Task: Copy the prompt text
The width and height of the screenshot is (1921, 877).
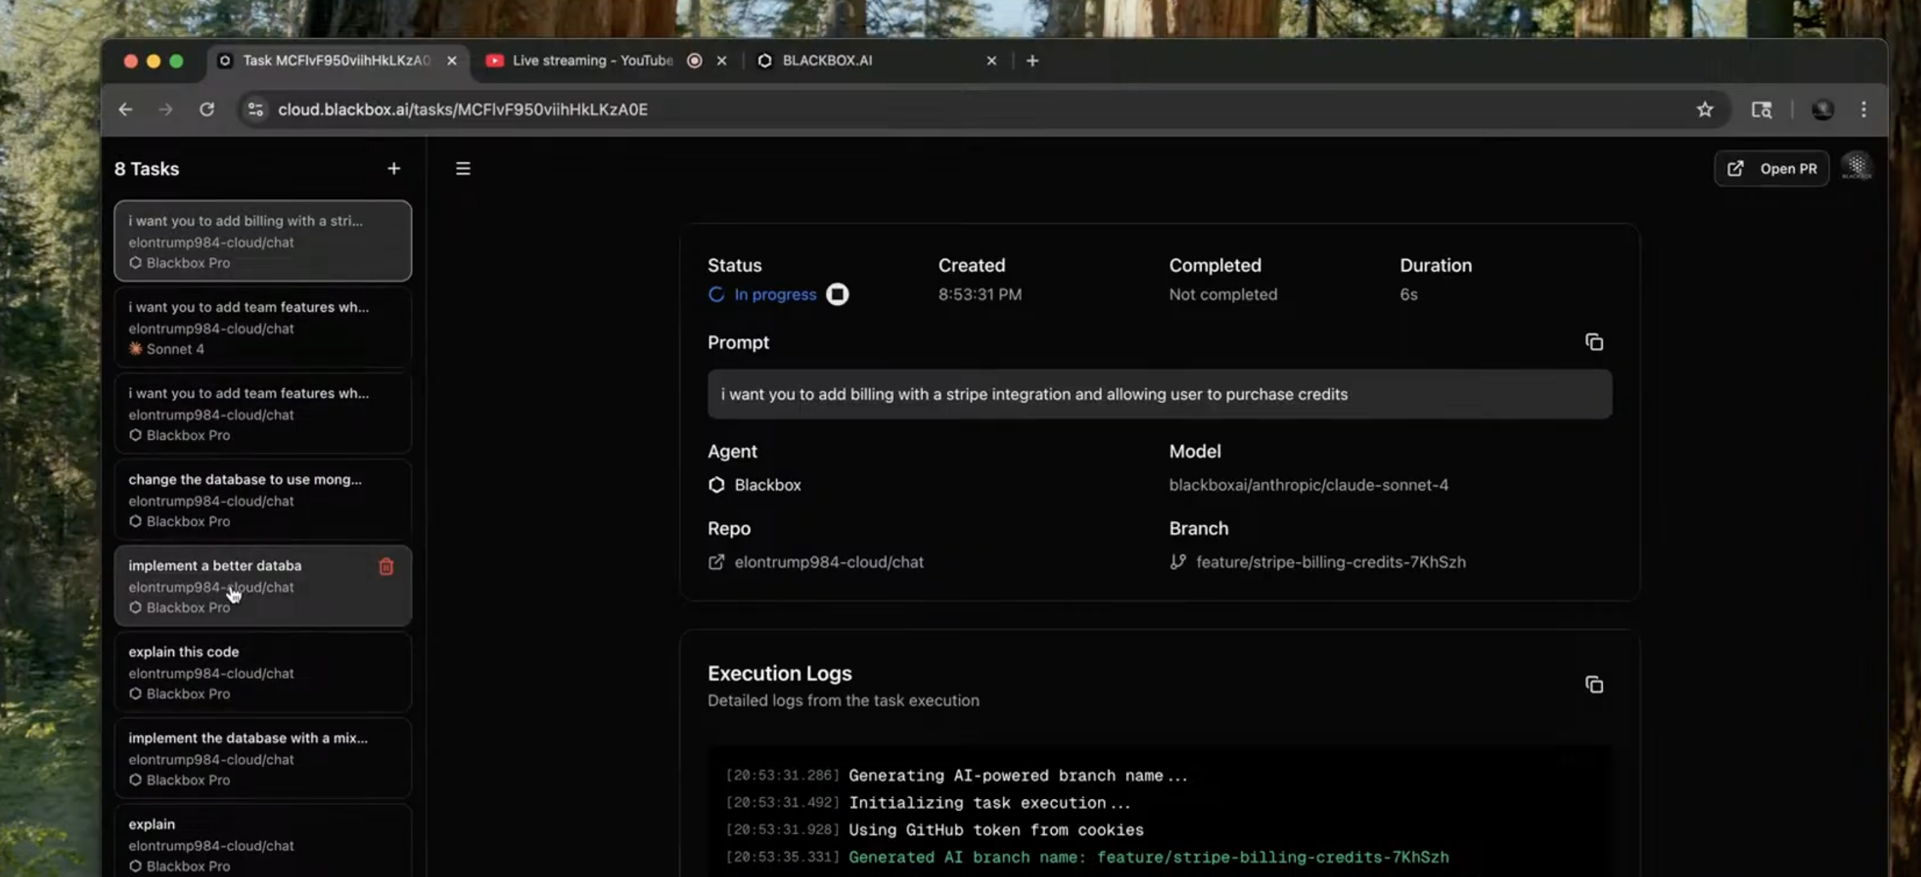Action: [1594, 342]
